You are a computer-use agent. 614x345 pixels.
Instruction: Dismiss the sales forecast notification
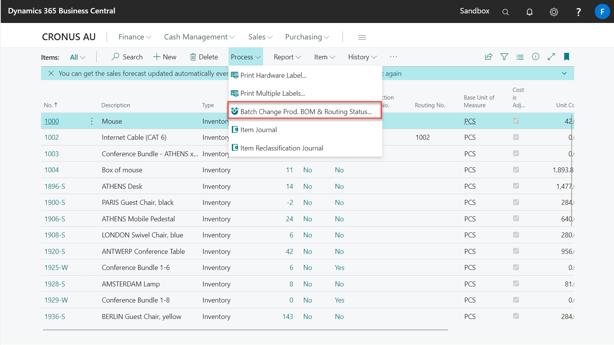(51, 73)
